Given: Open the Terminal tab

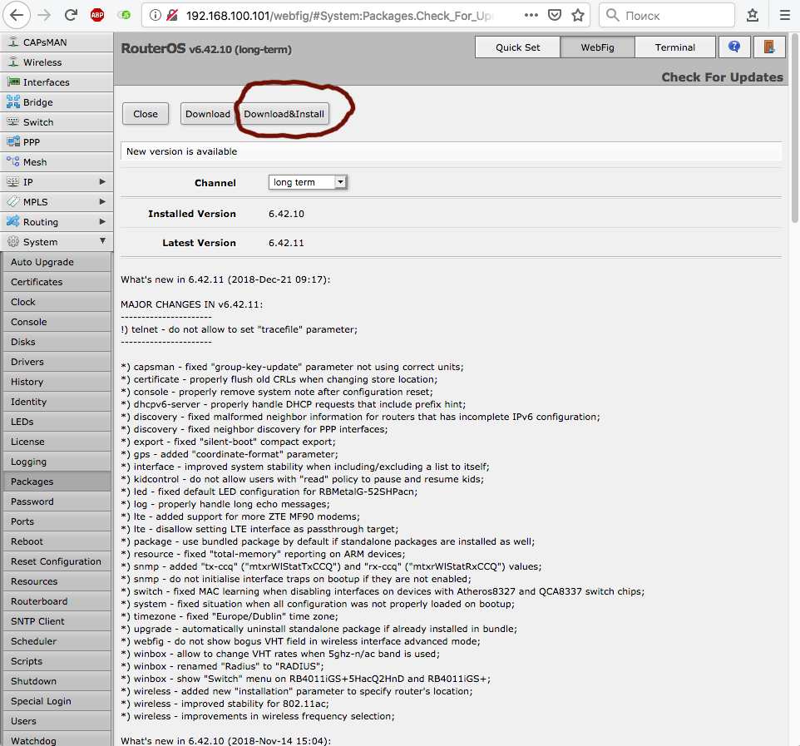Looking at the screenshot, I should coord(675,47).
